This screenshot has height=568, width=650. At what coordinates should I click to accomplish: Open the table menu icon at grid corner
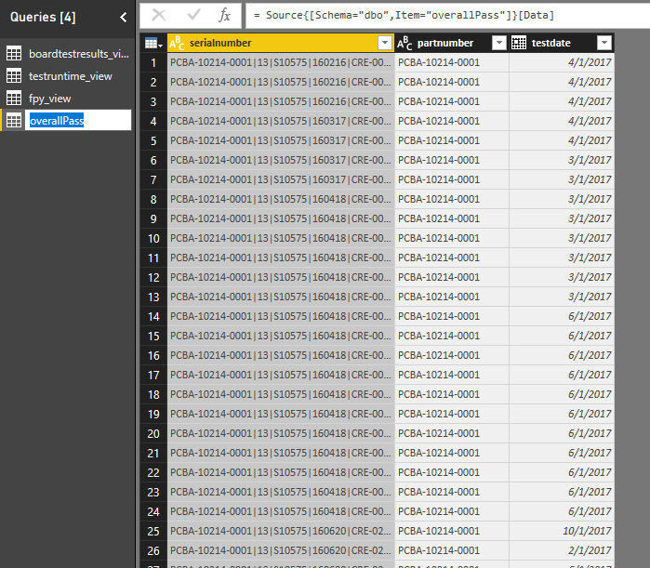coord(153,43)
